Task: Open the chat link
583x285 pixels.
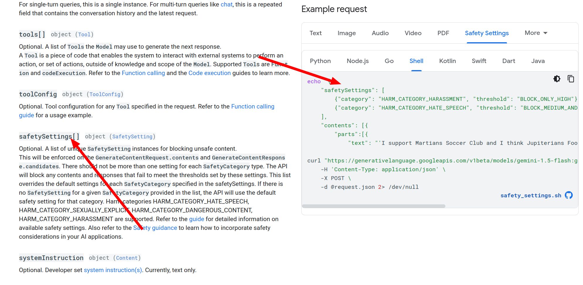Action: point(227,4)
